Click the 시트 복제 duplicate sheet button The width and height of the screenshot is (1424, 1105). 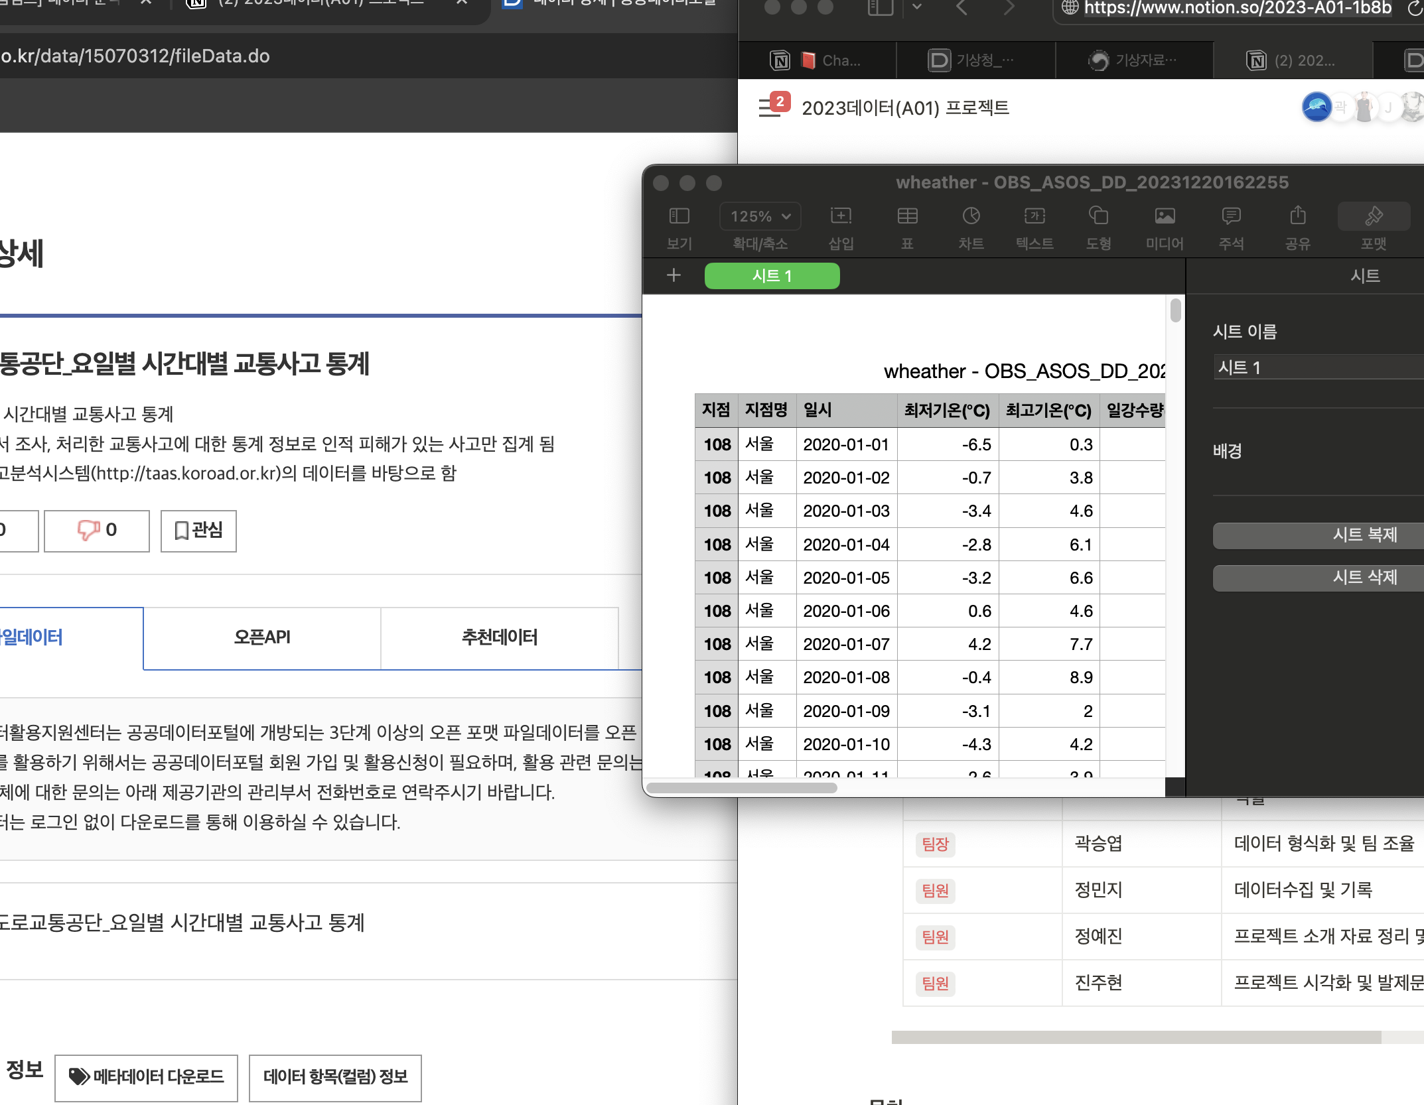coord(1318,535)
